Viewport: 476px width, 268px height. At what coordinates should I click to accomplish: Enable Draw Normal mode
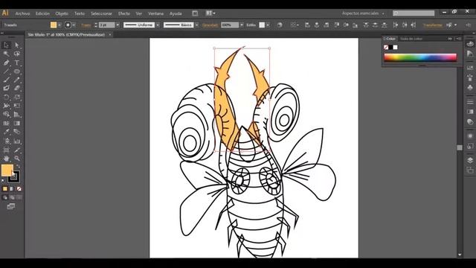5,197
